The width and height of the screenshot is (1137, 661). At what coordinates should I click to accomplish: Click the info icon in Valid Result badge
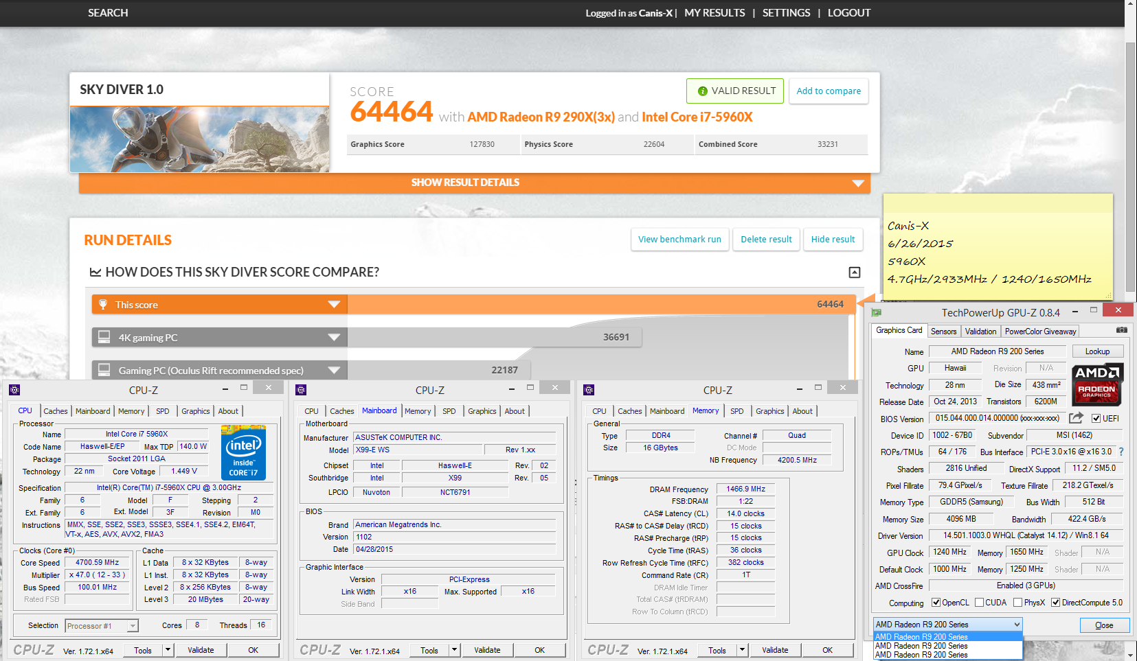click(x=702, y=91)
